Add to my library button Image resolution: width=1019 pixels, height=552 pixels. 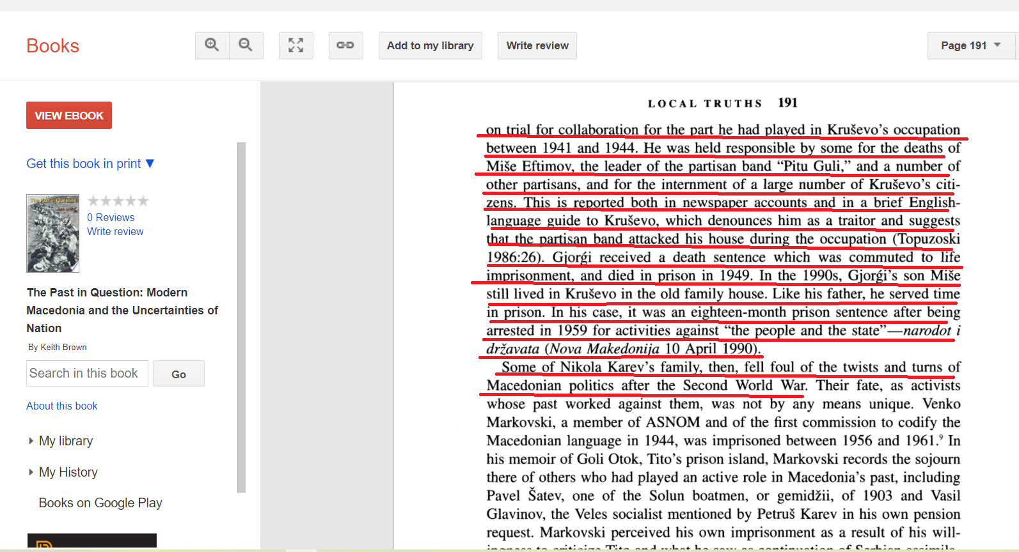[x=431, y=45]
